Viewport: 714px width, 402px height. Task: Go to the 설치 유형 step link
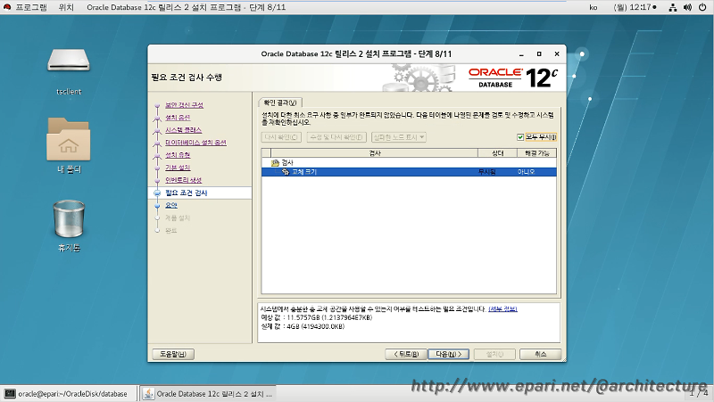point(178,155)
